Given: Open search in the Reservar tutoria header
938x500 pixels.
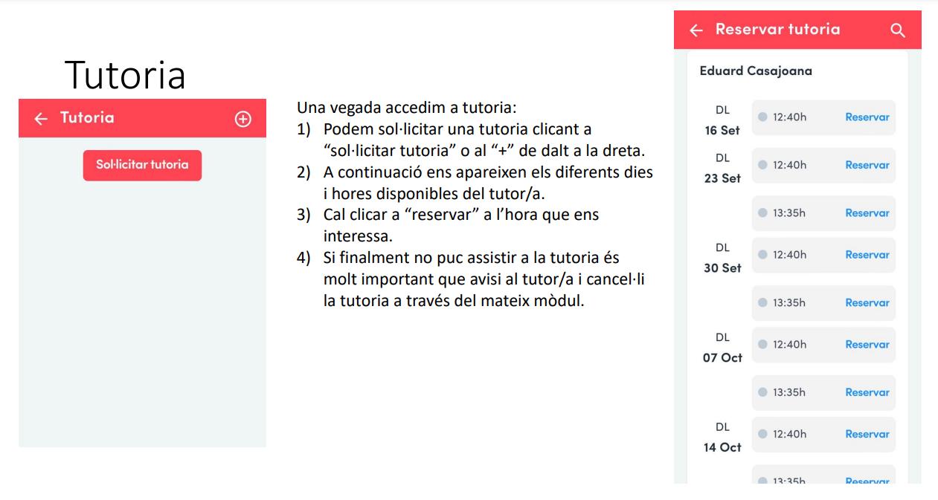Looking at the screenshot, I should (898, 30).
